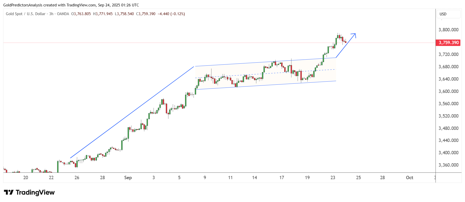Click the TradingView wordmark text
This screenshot has width=465, height=202.
point(35,192)
